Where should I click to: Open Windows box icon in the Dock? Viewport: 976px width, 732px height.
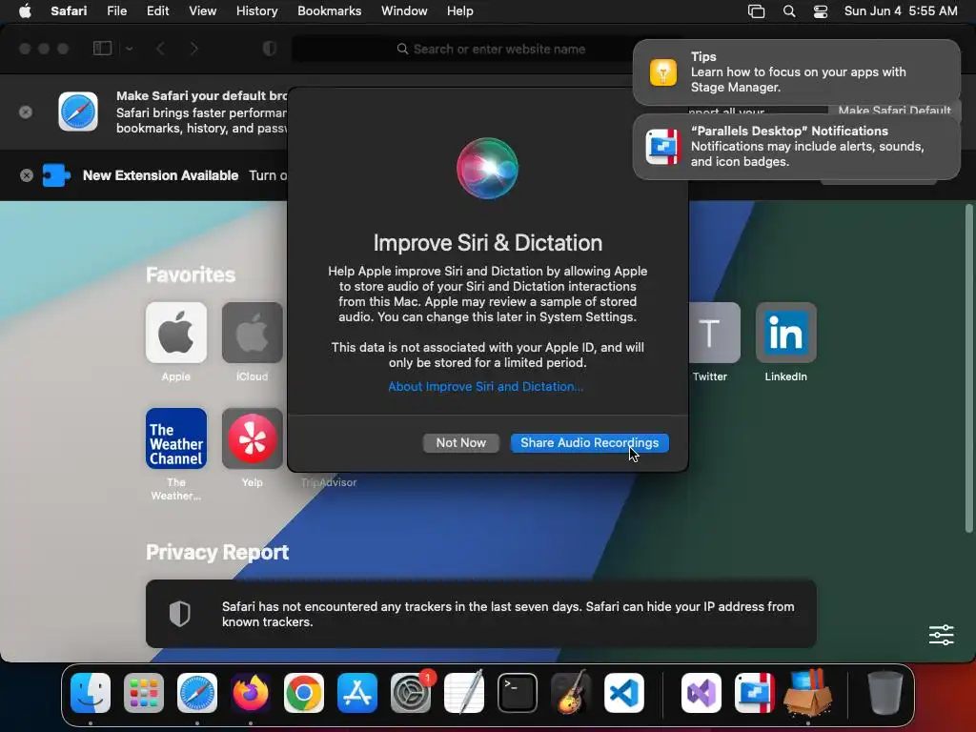click(808, 692)
